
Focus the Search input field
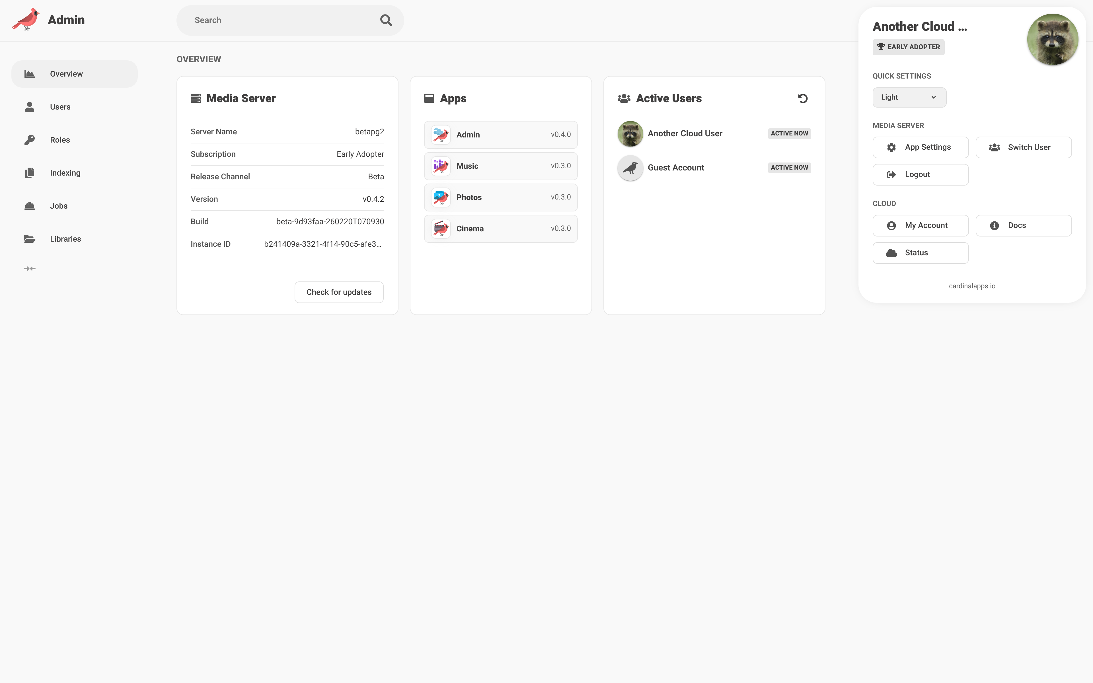click(x=280, y=20)
